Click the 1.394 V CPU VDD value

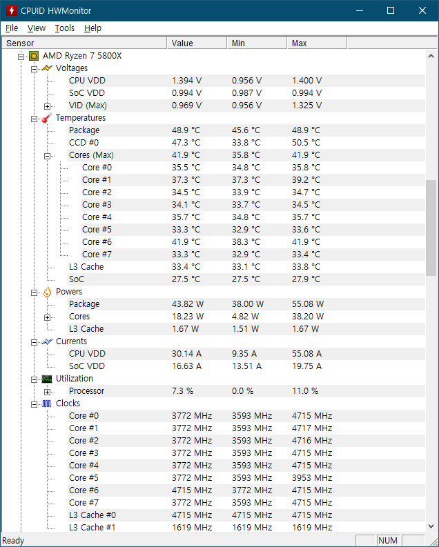[x=186, y=81]
